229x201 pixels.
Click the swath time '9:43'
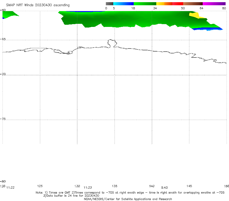(x=164, y=188)
